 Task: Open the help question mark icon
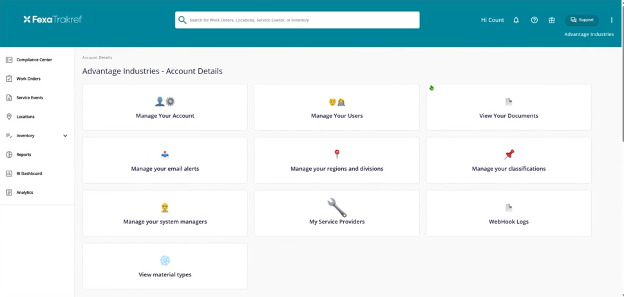[x=534, y=20]
